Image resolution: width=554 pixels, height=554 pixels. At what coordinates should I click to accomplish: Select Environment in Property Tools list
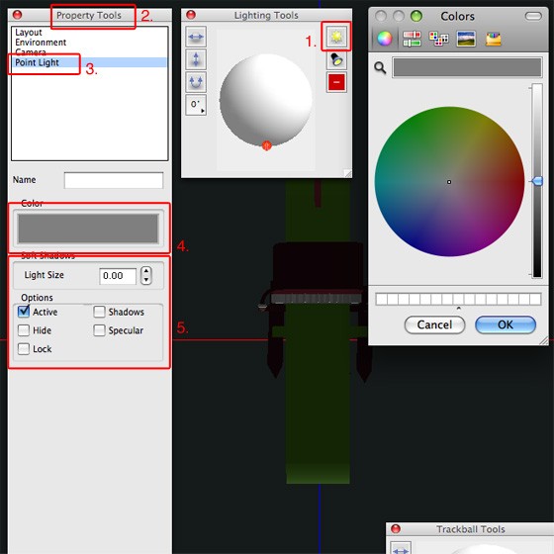pos(41,43)
